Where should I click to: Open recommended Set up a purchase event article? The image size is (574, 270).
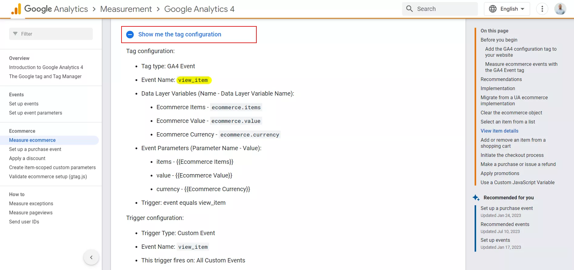click(x=506, y=208)
